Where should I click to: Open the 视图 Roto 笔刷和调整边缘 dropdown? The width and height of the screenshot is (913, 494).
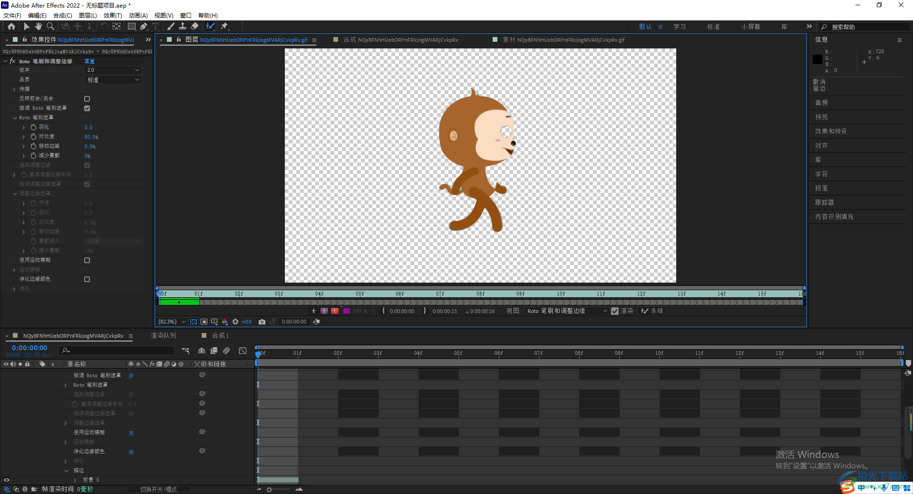click(x=567, y=311)
